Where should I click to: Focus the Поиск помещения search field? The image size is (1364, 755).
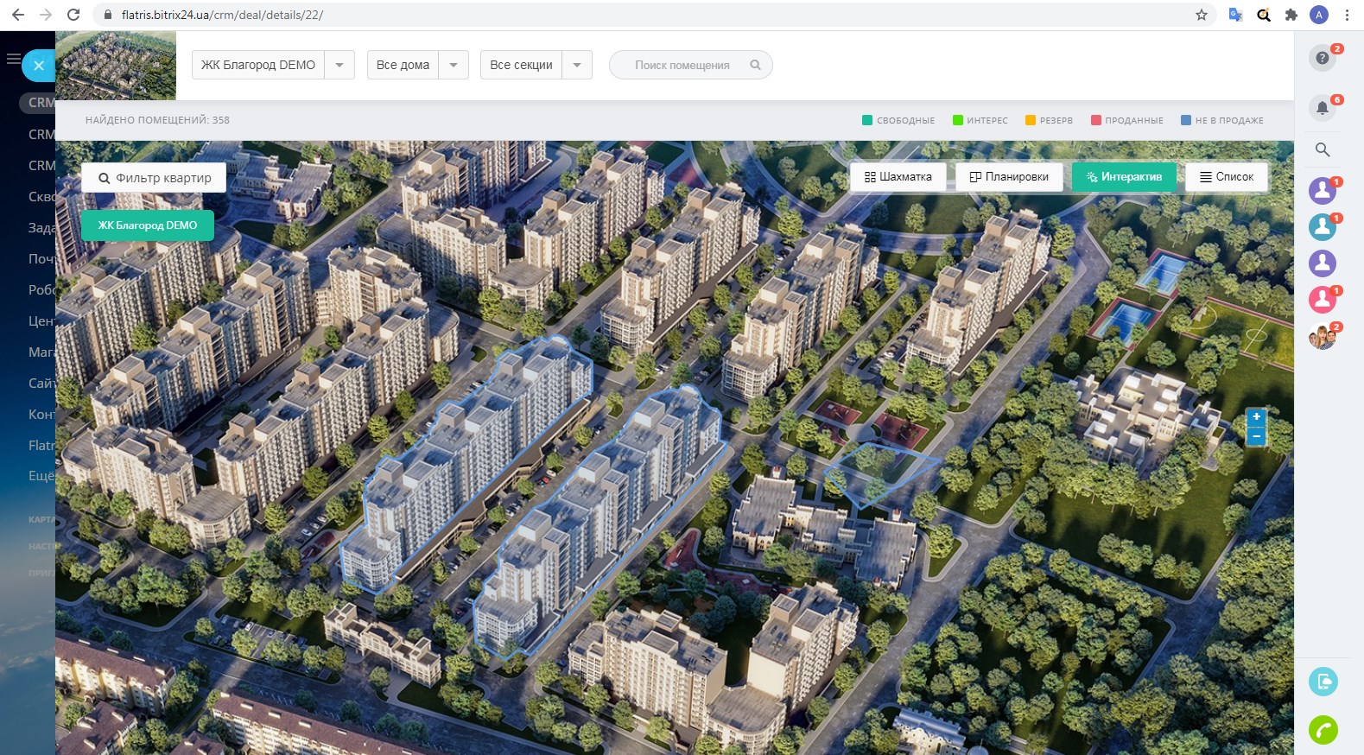coord(682,65)
